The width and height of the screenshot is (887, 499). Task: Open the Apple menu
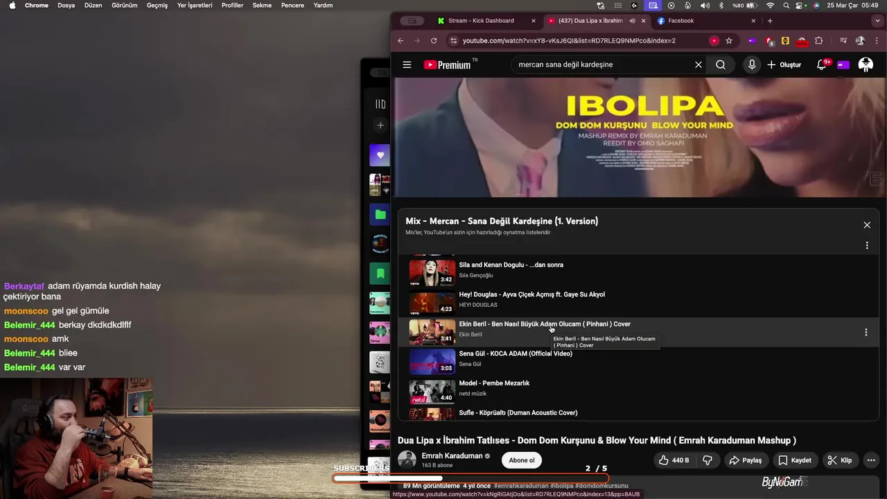coord(12,6)
